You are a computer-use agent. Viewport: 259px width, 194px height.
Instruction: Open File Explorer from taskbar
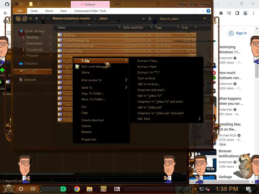pos(90,189)
